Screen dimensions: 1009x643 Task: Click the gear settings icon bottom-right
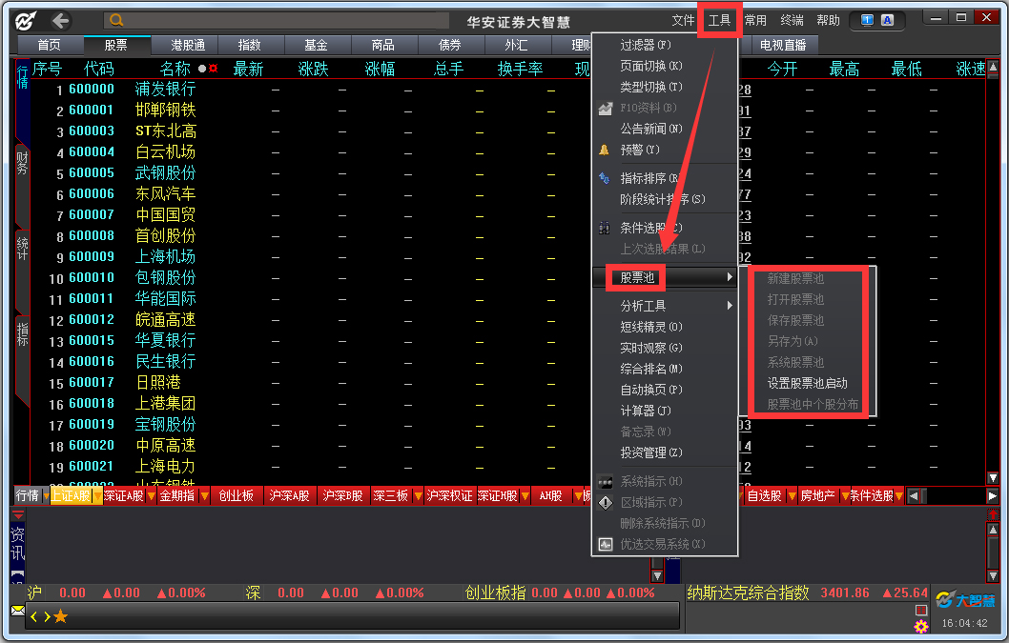921,626
